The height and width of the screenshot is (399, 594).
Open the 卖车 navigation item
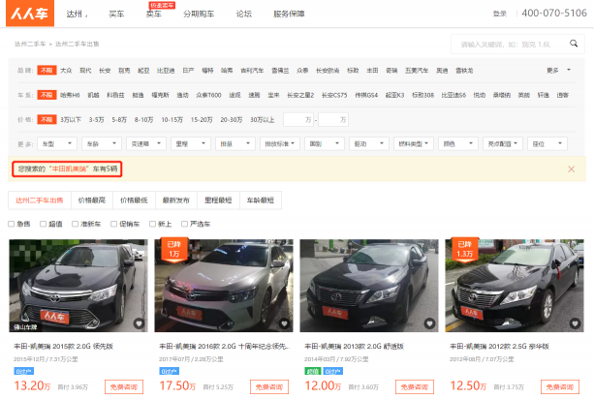[154, 14]
